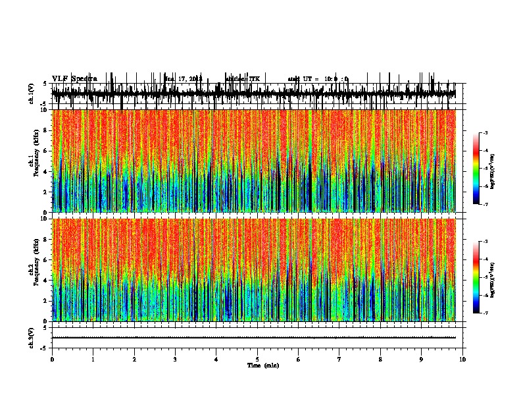Image resolution: width=521 pixels, height=403 pixels.
Task: Click the ch.1 spectrogram color bar
Action: [x=476, y=169]
